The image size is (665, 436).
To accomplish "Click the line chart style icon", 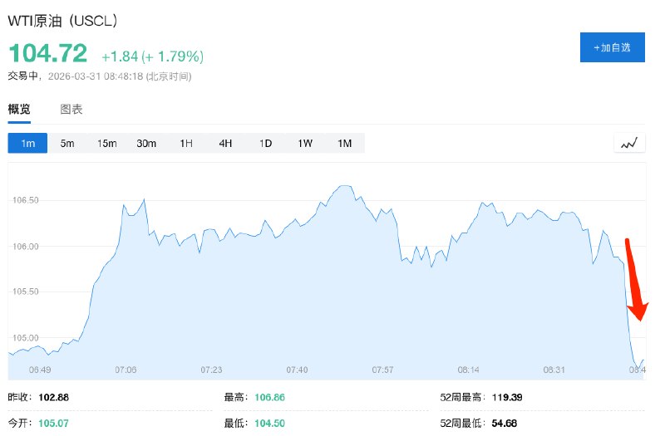I will (x=629, y=143).
